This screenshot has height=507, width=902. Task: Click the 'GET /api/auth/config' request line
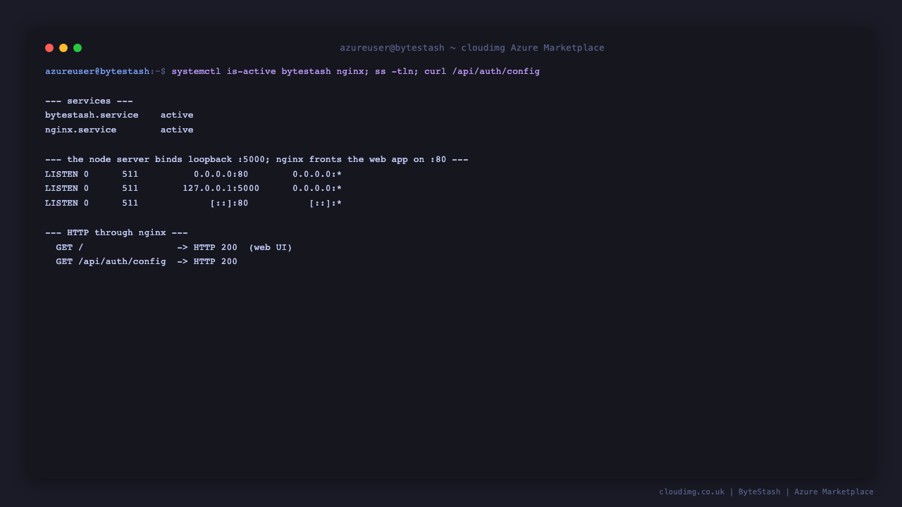tap(147, 261)
